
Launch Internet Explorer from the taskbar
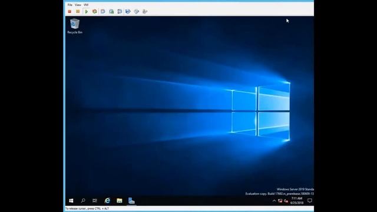click(x=107, y=200)
